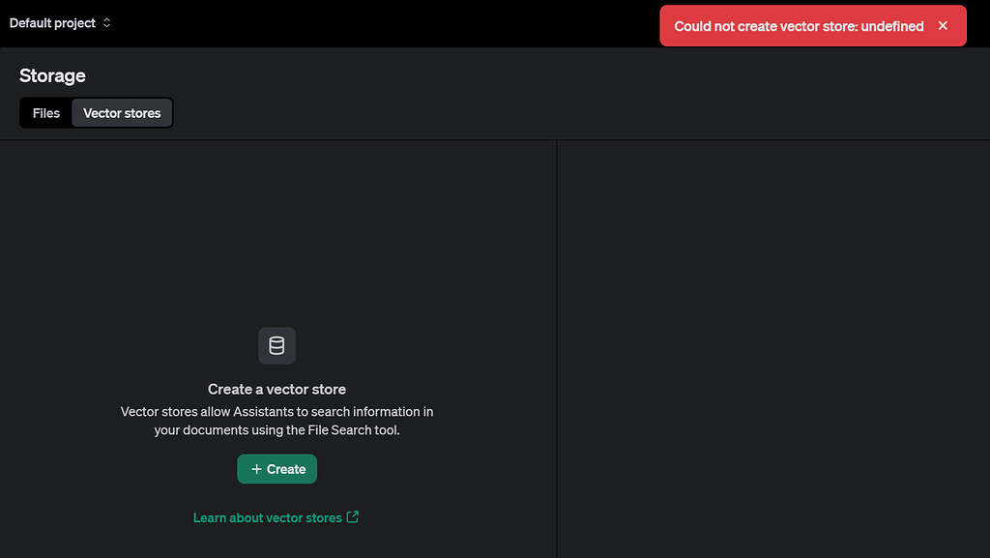This screenshot has width=990, height=558.
Task: Click the vertical divider between the panes
Action: pyautogui.click(x=556, y=349)
